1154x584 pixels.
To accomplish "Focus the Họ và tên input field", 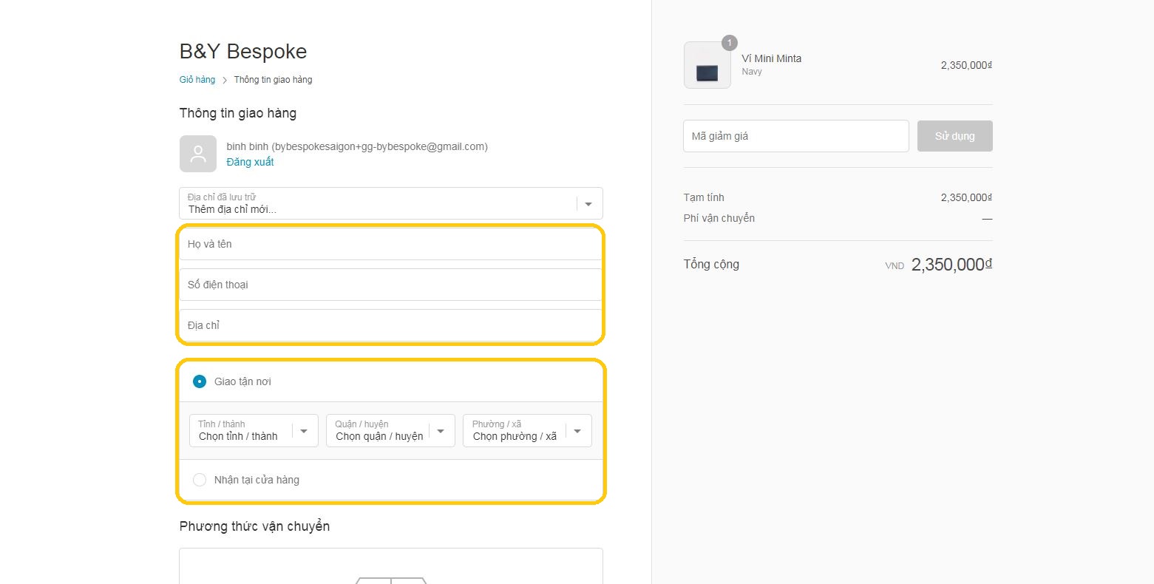I will pyautogui.click(x=391, y=244).
